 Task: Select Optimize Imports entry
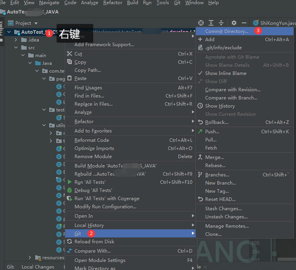130,148
